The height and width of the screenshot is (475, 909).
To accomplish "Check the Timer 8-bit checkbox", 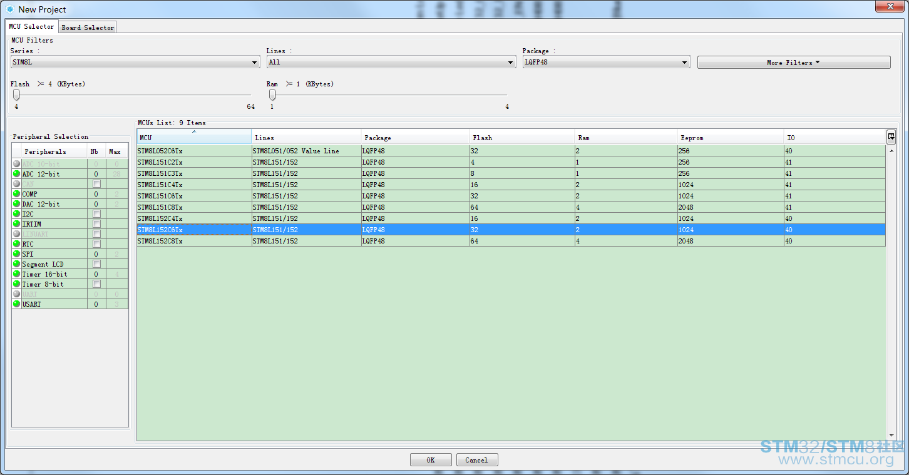I will [x=96, y=284].
